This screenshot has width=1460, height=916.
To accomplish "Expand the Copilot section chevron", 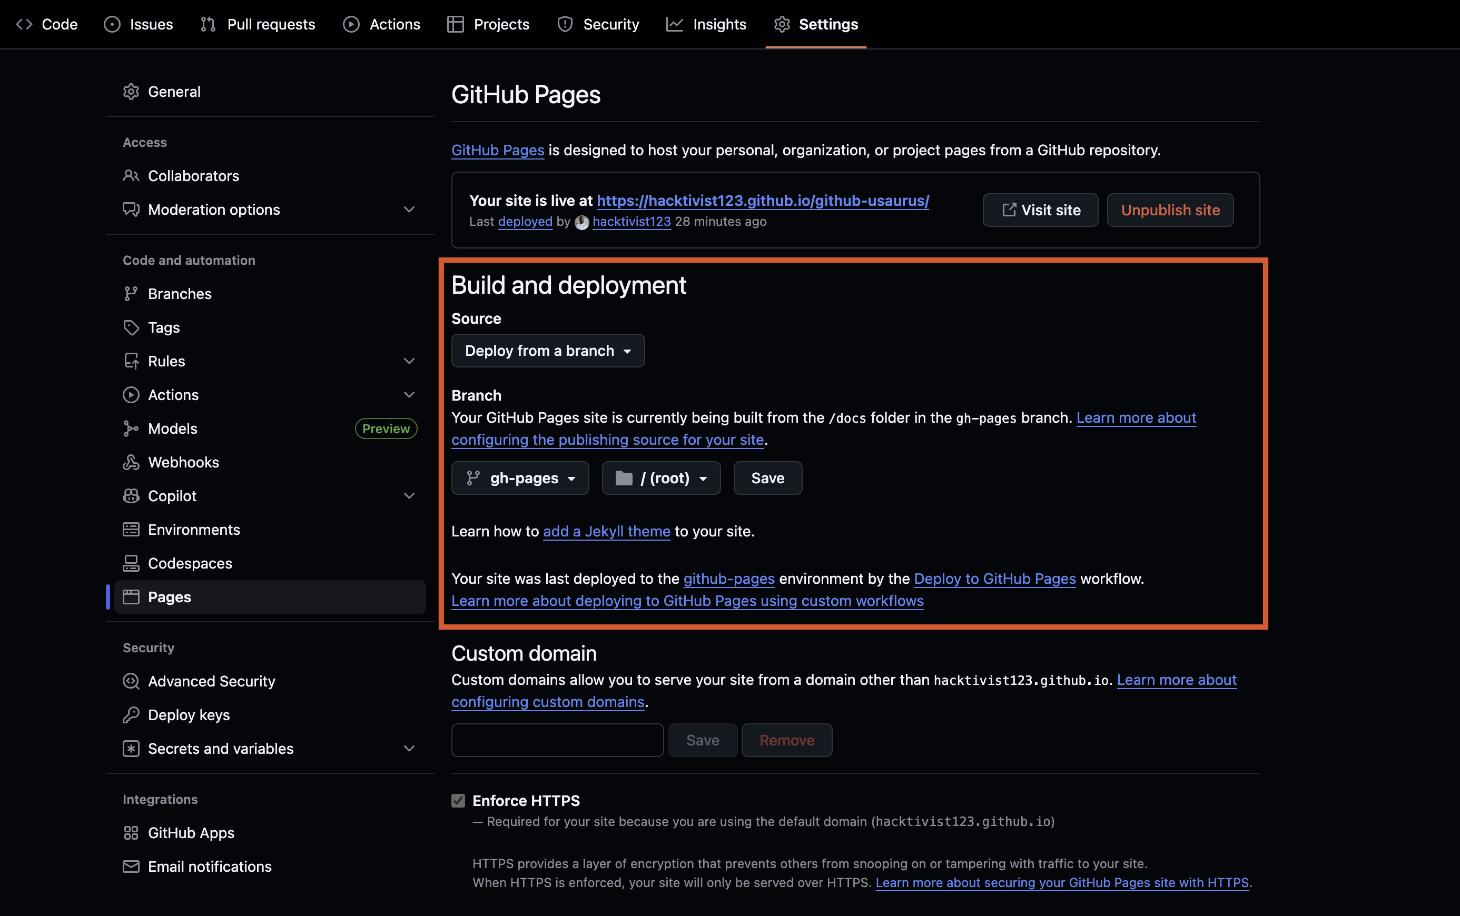I will [x=409, y=496].
